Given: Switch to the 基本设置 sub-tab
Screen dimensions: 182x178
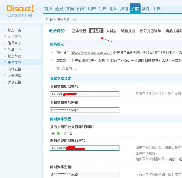Looking at the screenshot, I should point(79,31).
